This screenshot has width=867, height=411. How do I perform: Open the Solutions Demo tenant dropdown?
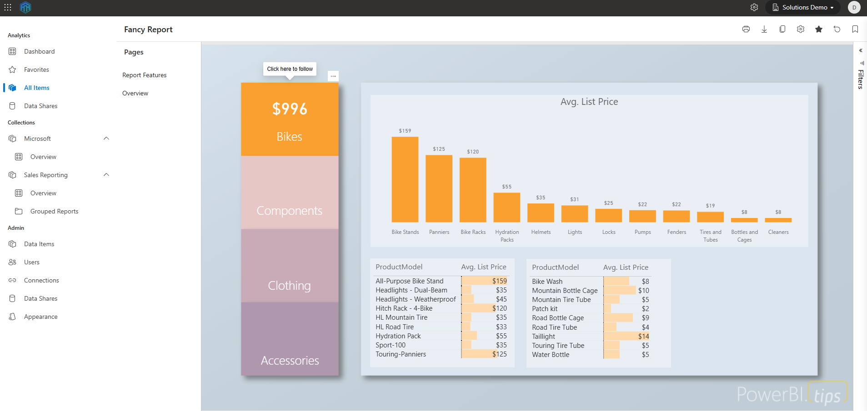click(x=802, y=7)
